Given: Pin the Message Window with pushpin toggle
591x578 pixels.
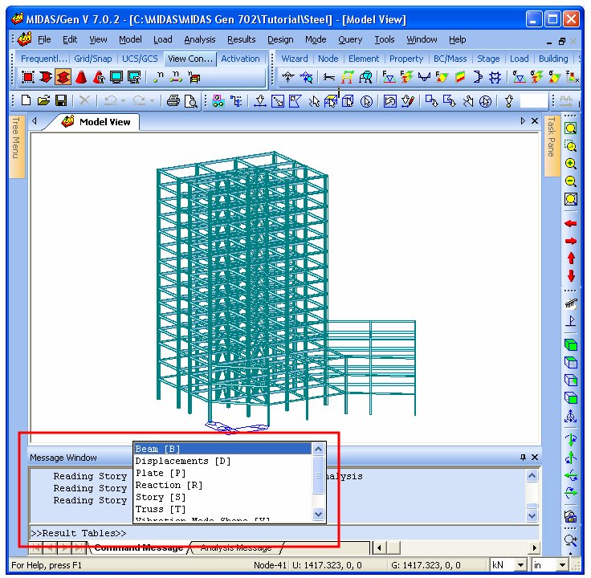Looking at the screenshot, I should coord(523,458).
